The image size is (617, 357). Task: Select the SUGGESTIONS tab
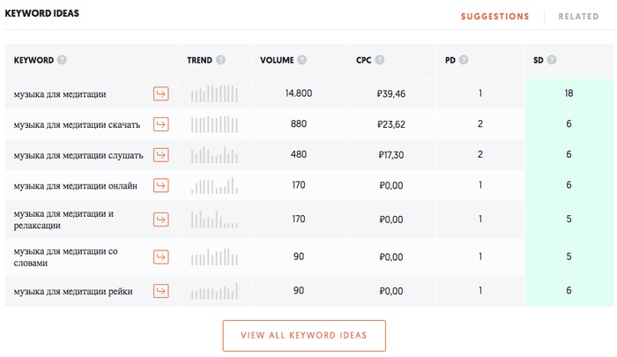(x=495, y=17)
